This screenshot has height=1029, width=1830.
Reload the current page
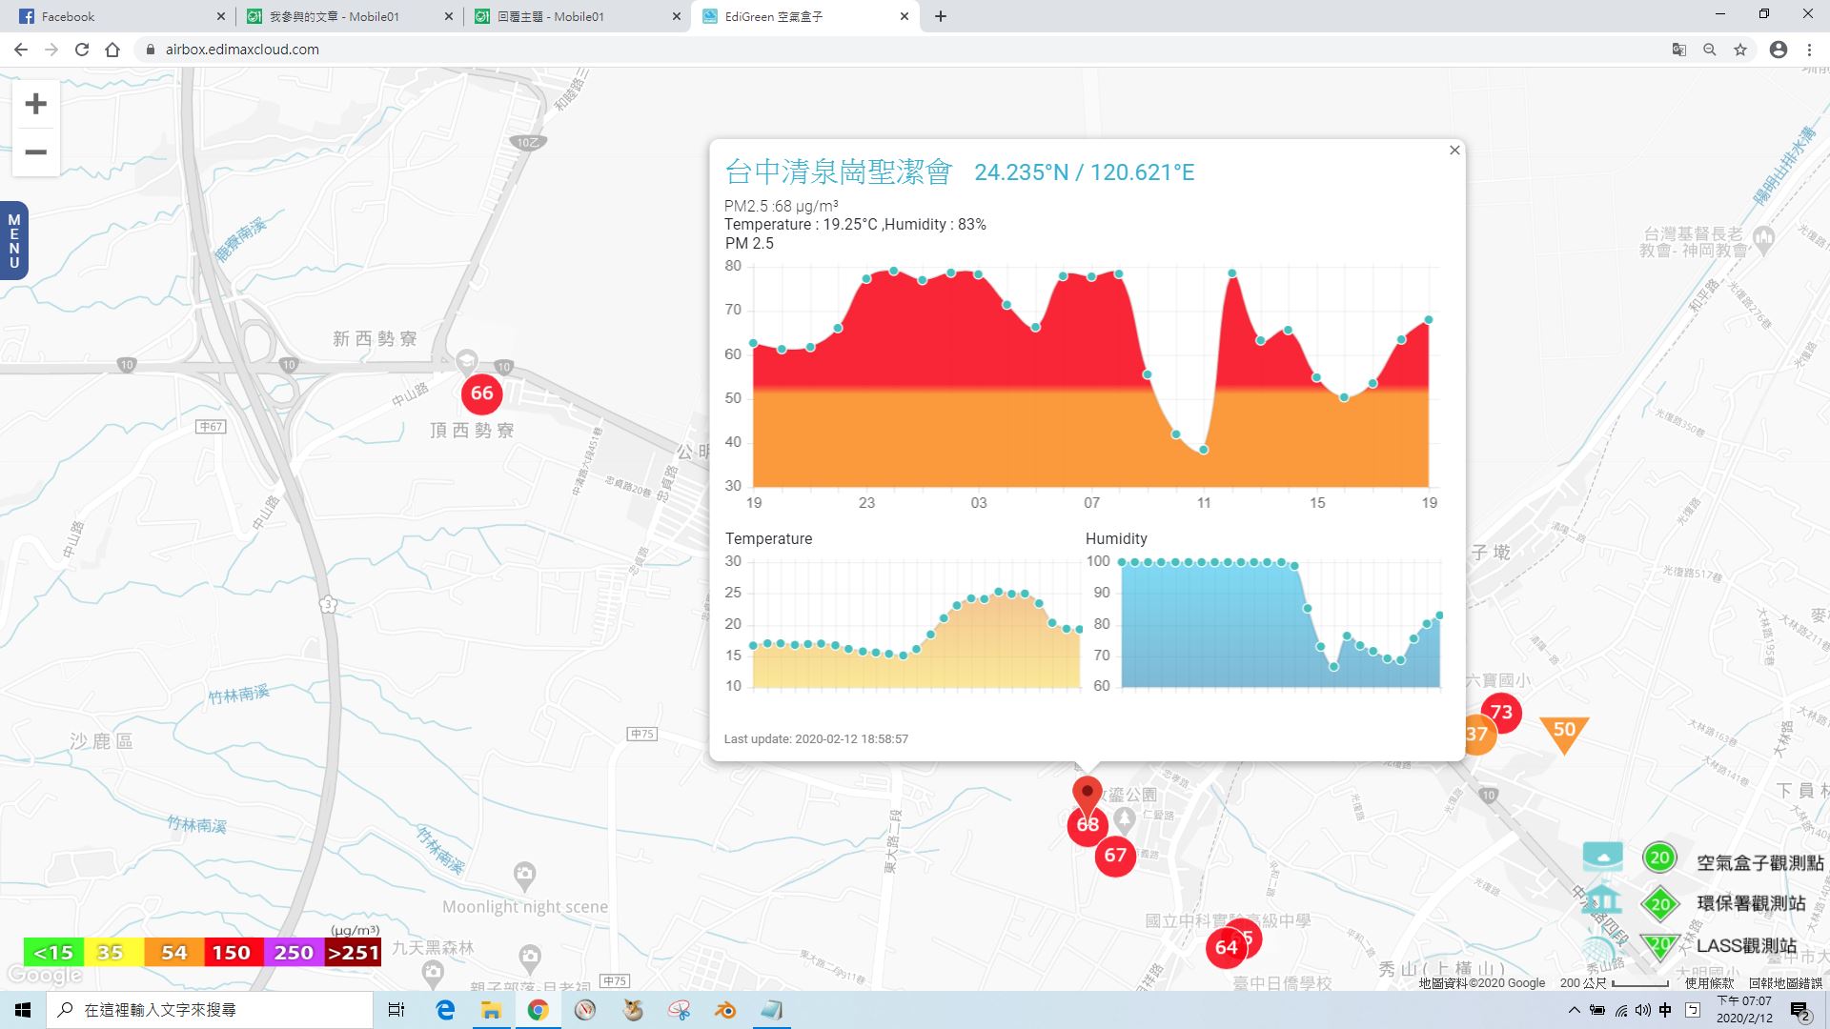pyautogui.click(x=82, y=50)
